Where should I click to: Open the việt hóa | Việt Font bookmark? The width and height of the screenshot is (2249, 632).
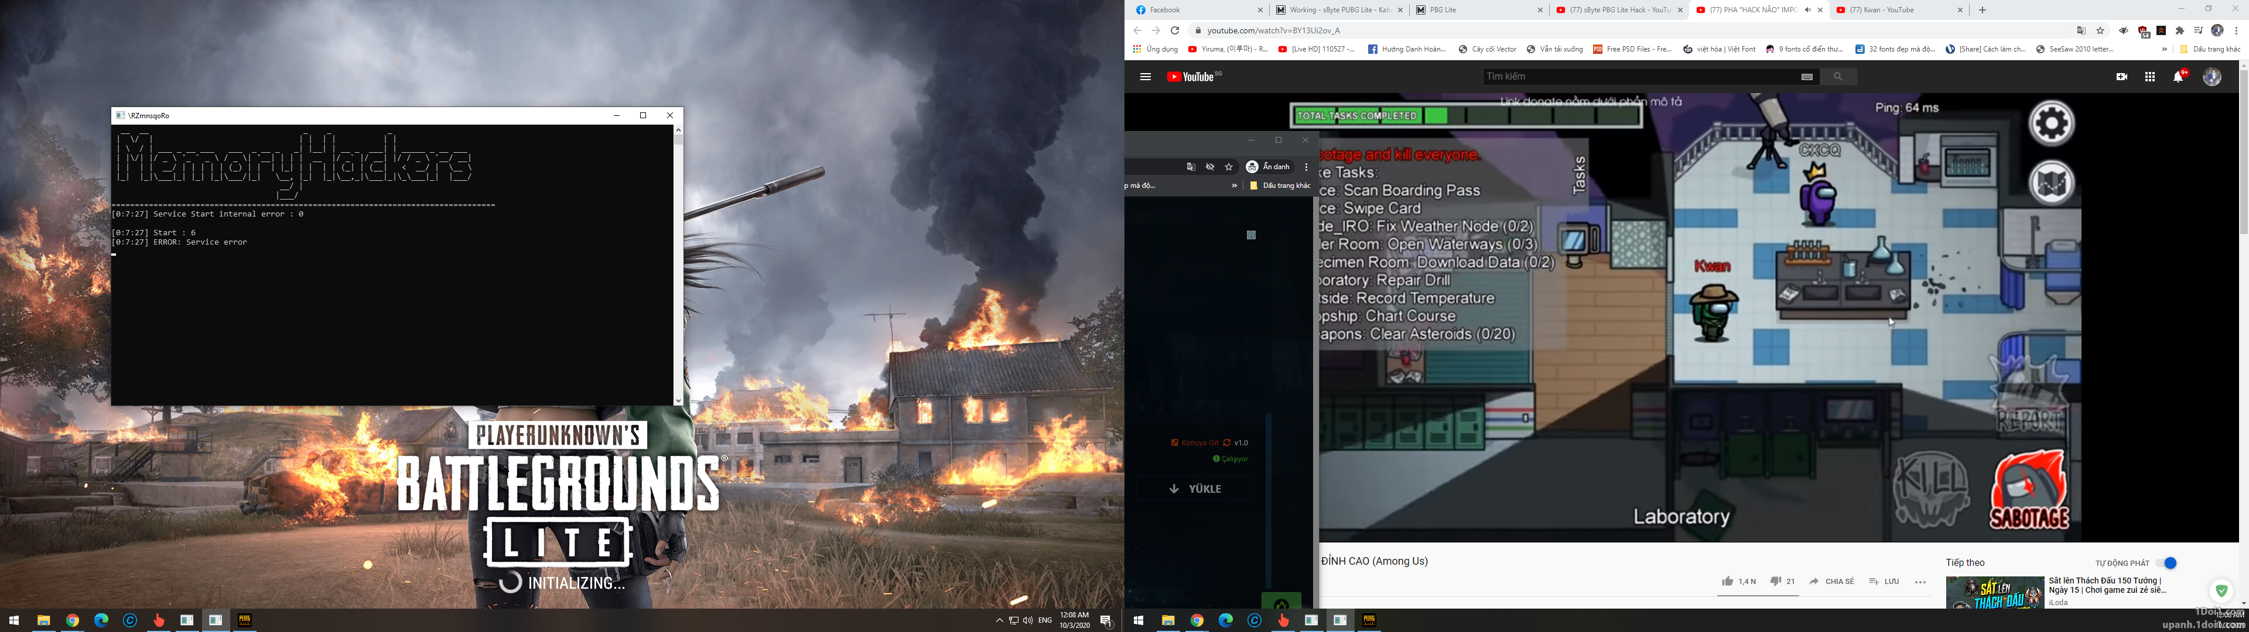click(1720, 50)
